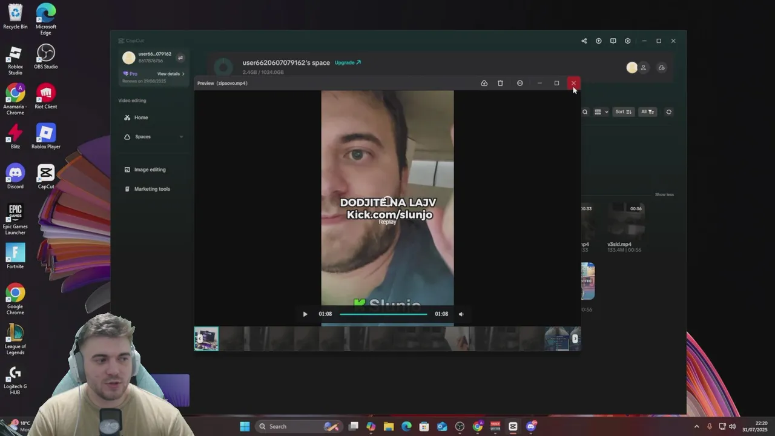
Task: Click the taskbar Search box
Action: click(298, 426)
